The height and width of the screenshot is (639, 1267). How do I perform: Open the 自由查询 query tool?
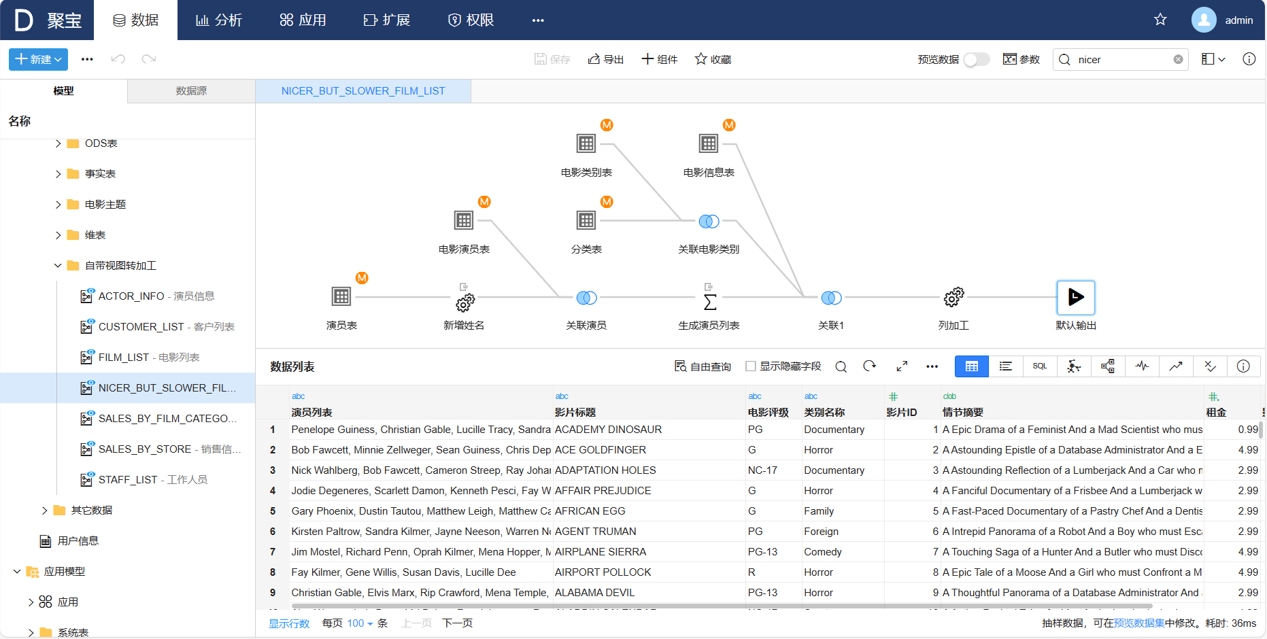click(x=703, y=366)
